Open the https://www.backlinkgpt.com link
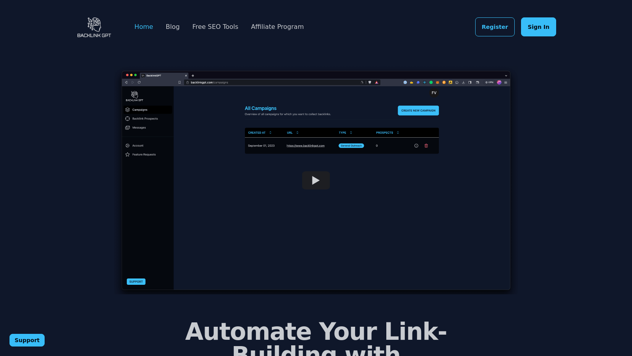This screenshot has width=632, height=356. (306, 146)
